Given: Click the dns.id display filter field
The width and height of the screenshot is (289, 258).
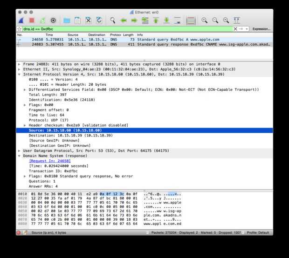Looking at the screenshot, I should click(x=127, y=29).
